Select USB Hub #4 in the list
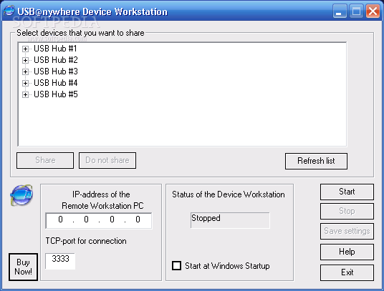 tap(56, 83)
